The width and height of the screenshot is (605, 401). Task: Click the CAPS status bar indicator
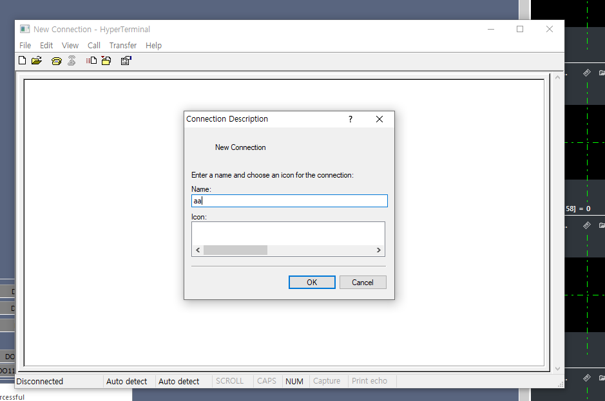[x=267, y=381]
